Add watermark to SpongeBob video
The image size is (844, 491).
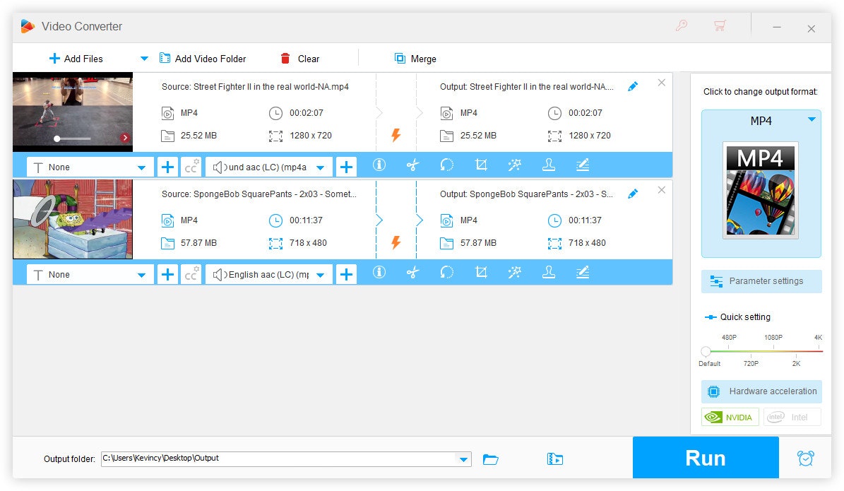tap(549, 273)
